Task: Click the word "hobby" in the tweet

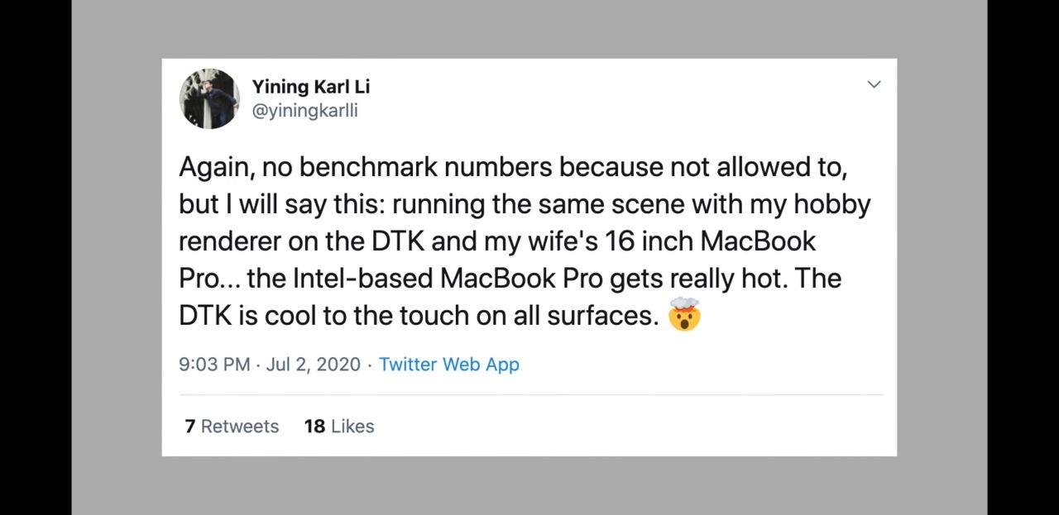Action: click(x=831, y=204)
